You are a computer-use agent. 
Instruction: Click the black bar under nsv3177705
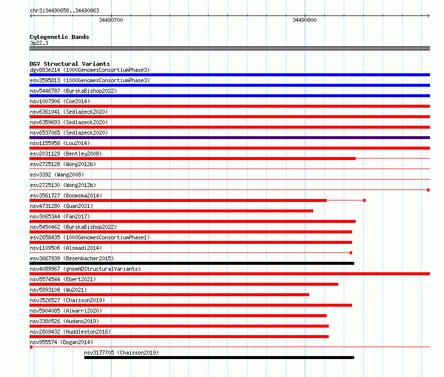pyautogui.click(x=219, y=358)
